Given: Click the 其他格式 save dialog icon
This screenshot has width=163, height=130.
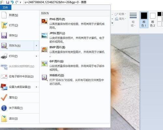Looking at the screenshot, I should tap(45, 78).
